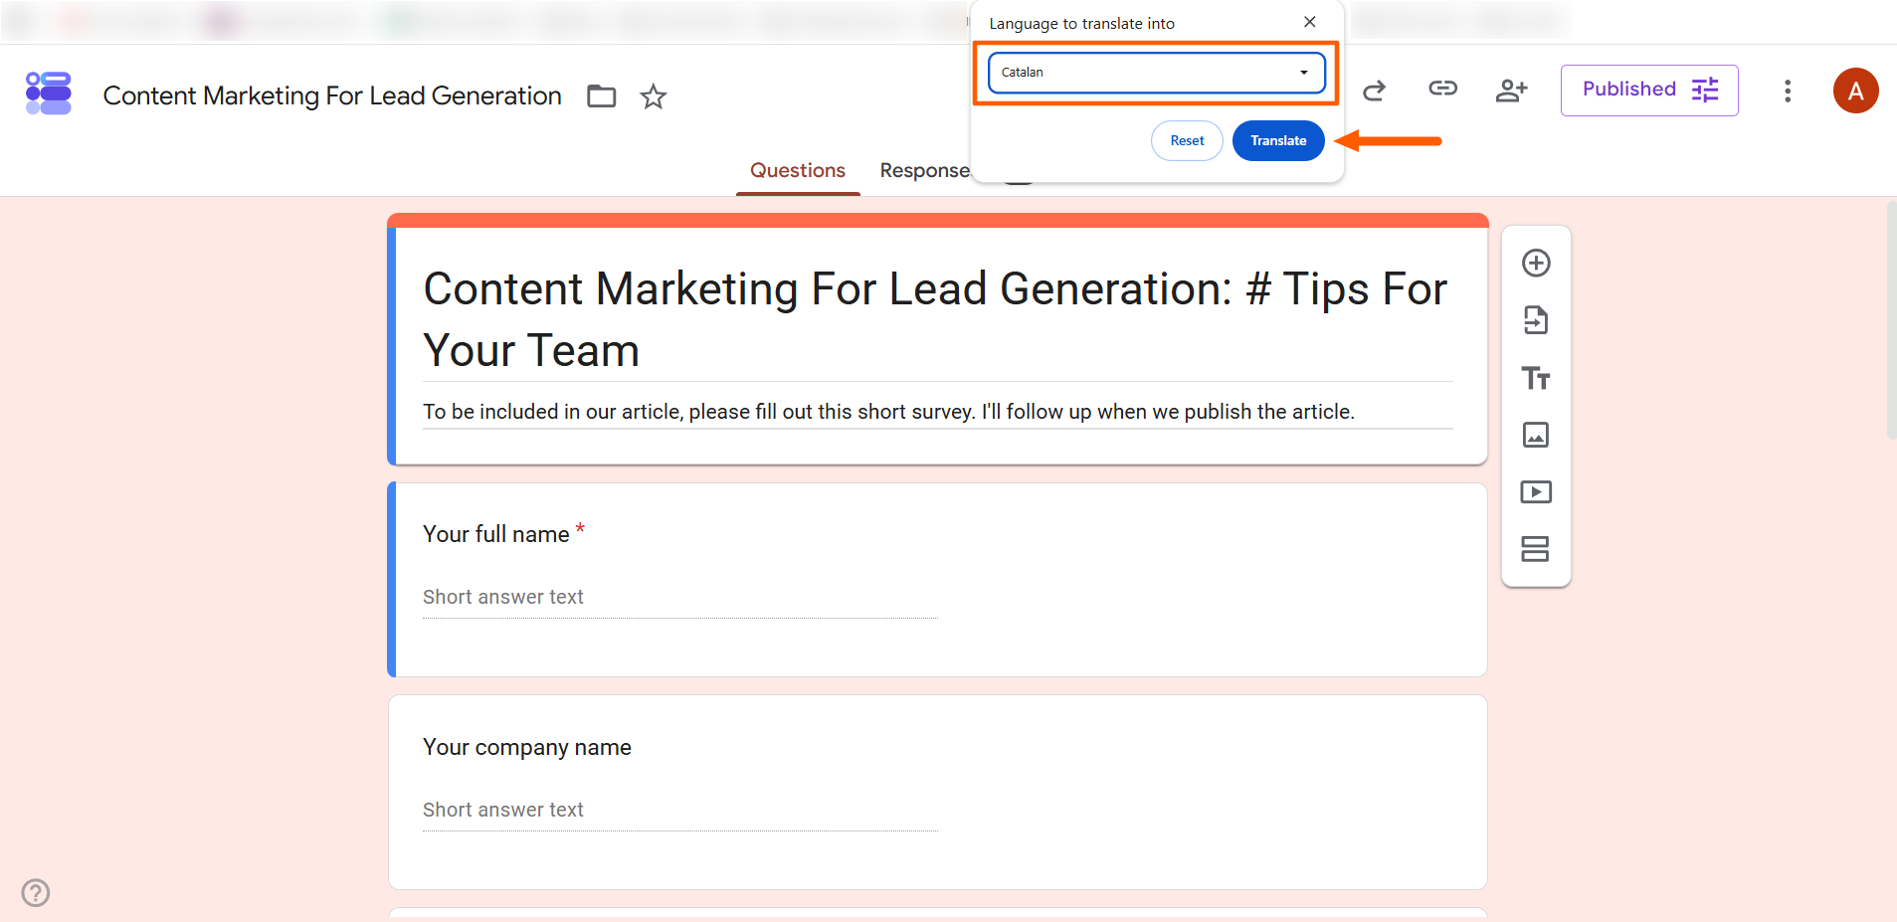Import questions from another form
This screenshot has width=1897, height=922.
(1536, 320)
